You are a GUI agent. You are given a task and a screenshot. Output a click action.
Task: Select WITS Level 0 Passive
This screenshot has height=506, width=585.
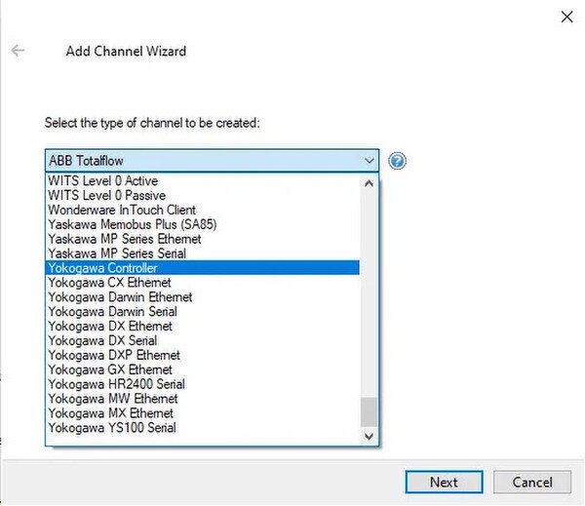pyautogui.click(x=203, y=196)
